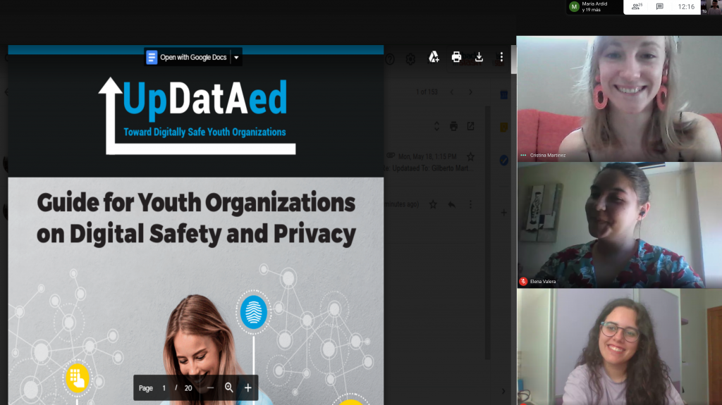The image size is (722, 405).
Task: Open Gmail settings gear
Action: coord(410,59)
